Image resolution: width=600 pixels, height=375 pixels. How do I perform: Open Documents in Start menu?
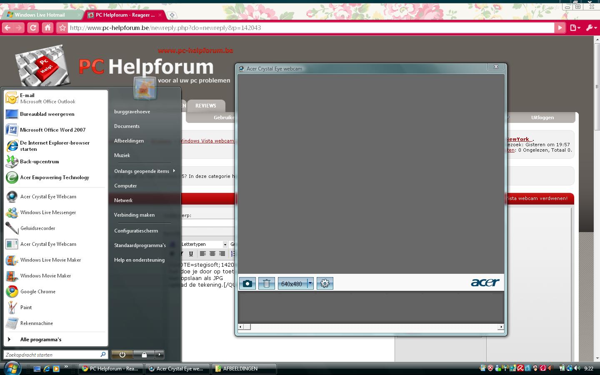[x=127, y=126]
